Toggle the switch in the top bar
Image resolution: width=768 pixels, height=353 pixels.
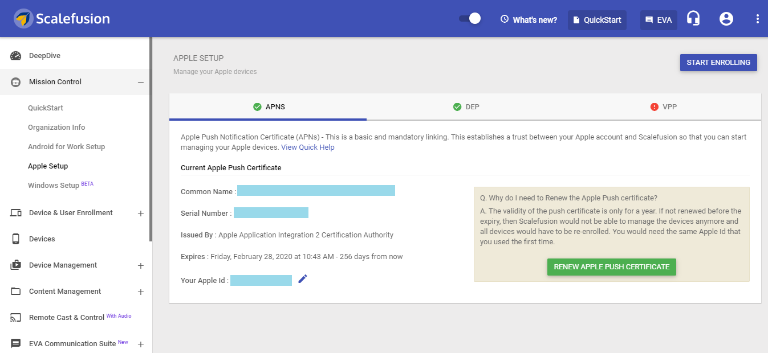(470, 19)
